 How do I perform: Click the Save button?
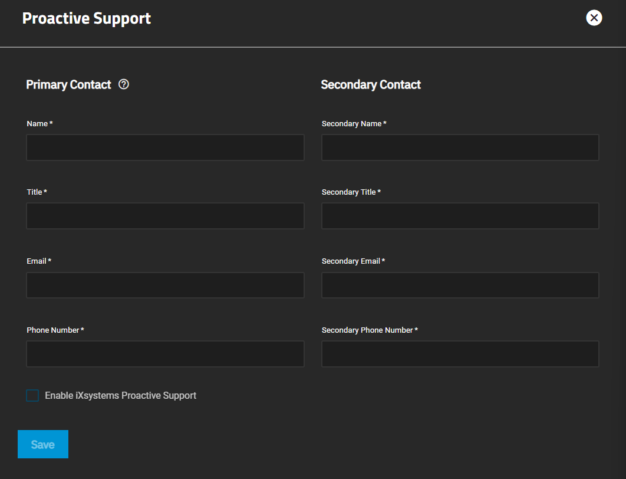(x=42, y=444)
